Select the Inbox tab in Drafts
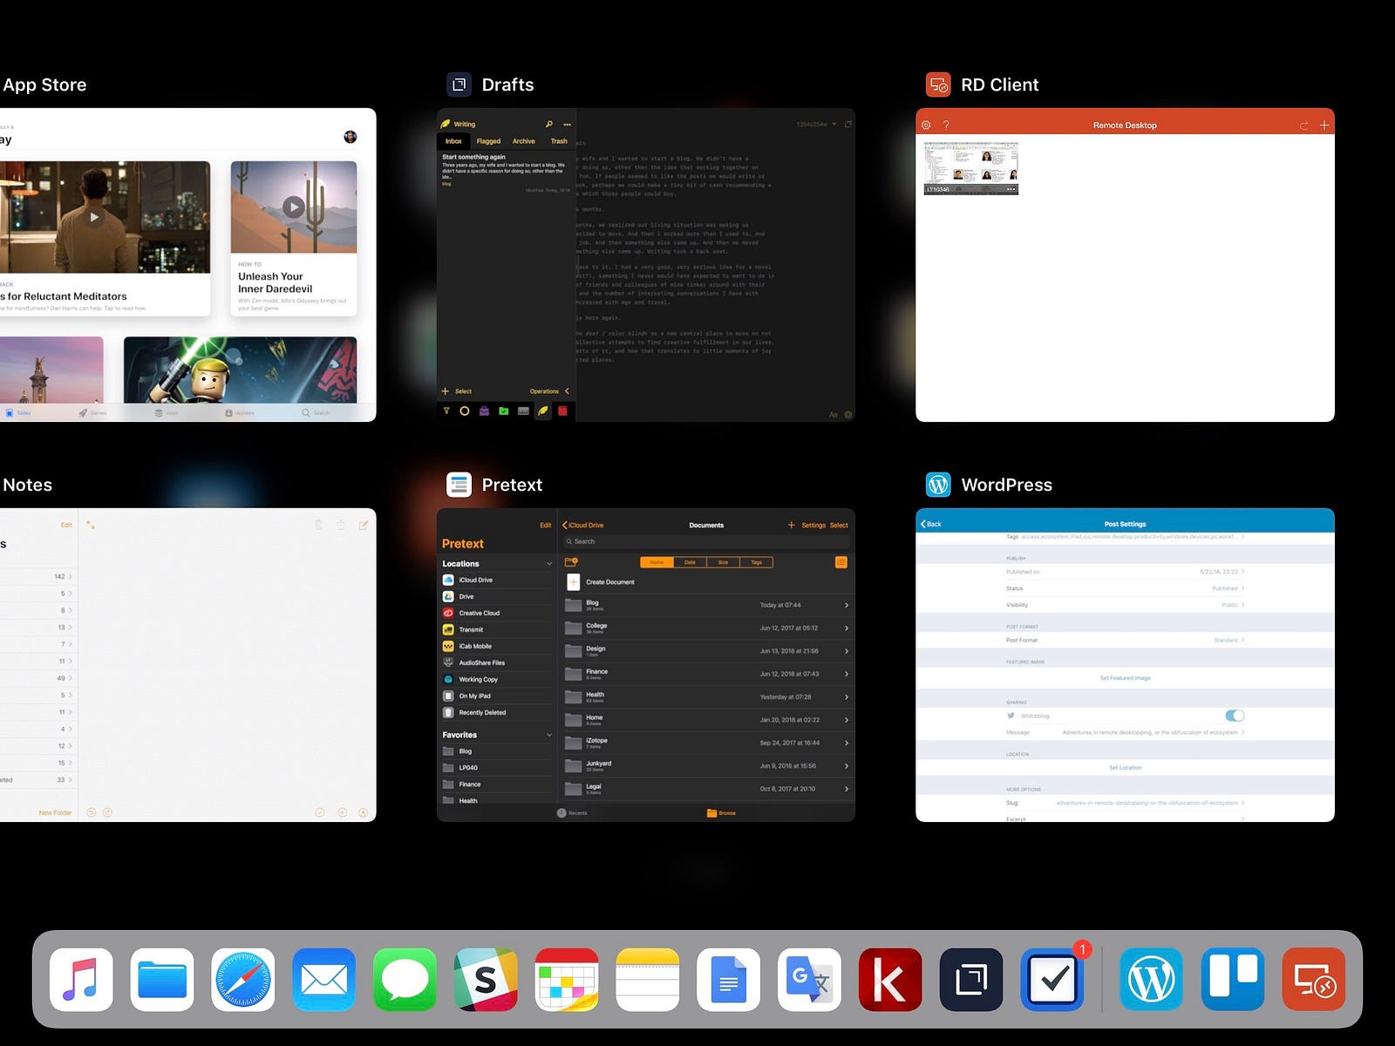 pos(454,141)
